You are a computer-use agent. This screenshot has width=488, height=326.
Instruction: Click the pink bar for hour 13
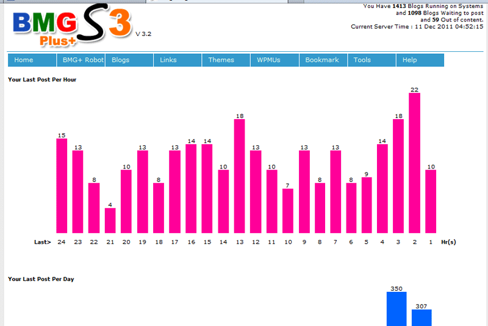tap(239, 176)
